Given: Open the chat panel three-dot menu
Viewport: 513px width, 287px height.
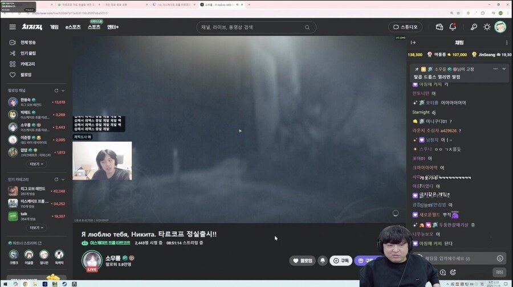Looking at the screenshot, I should click(x=507, y=43).
